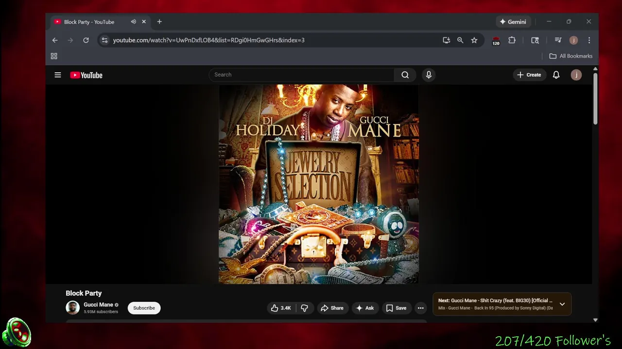622x349 pixels.
Task: Click the page scrollbar thumb
Action: coord(595,98)
